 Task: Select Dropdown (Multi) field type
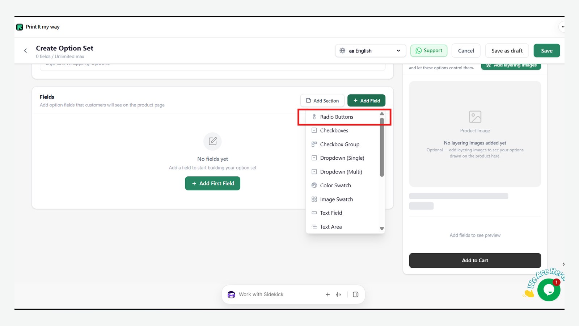tap(343, 172)
